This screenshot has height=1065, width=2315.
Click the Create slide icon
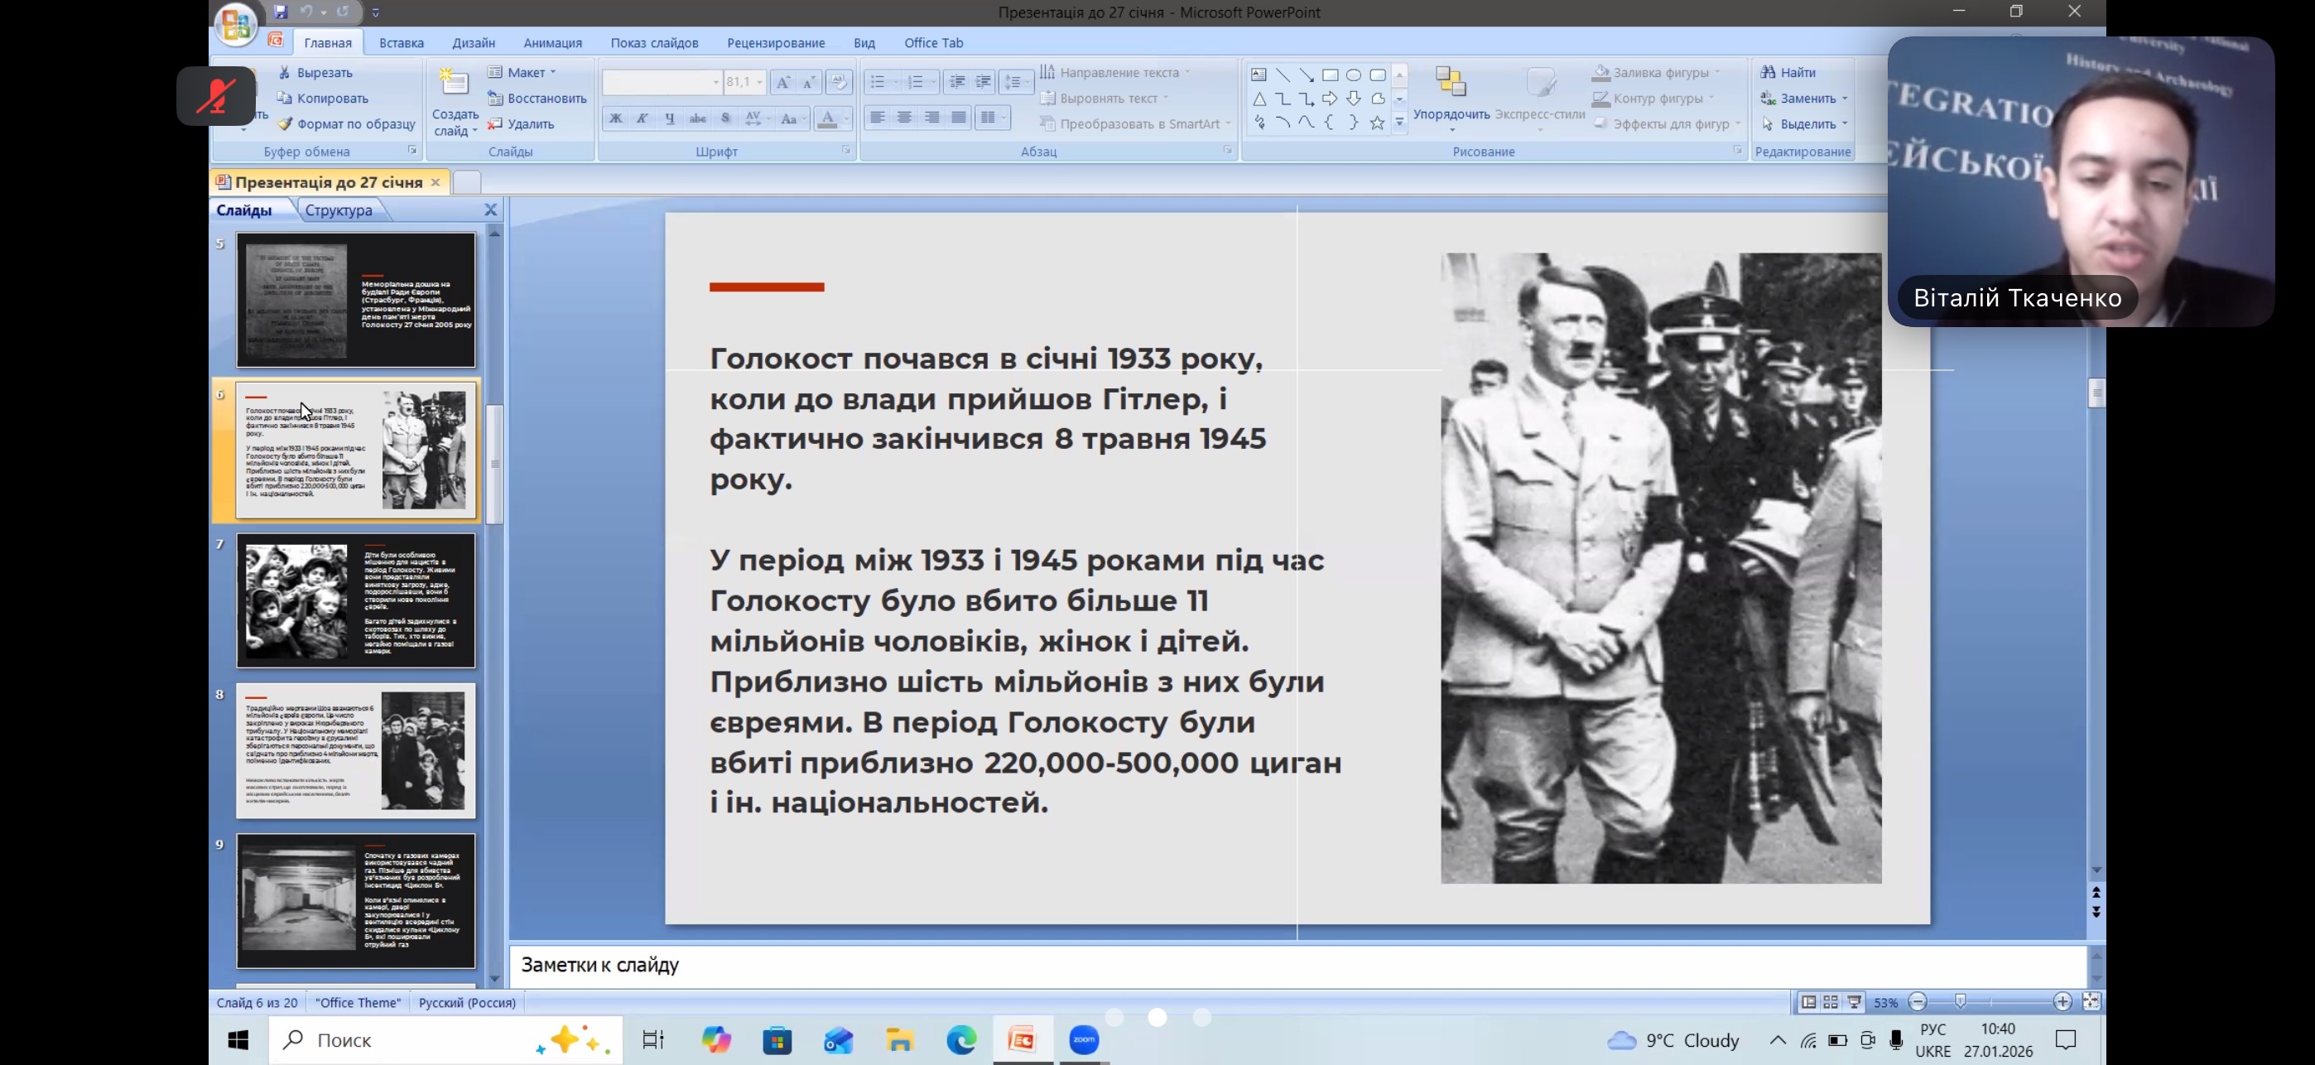(454, 84)
